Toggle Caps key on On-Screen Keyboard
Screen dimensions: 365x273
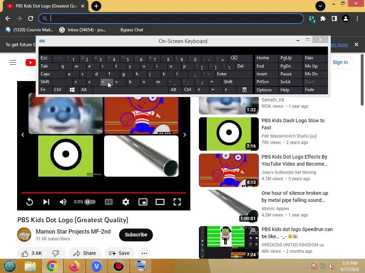(52, 74)
